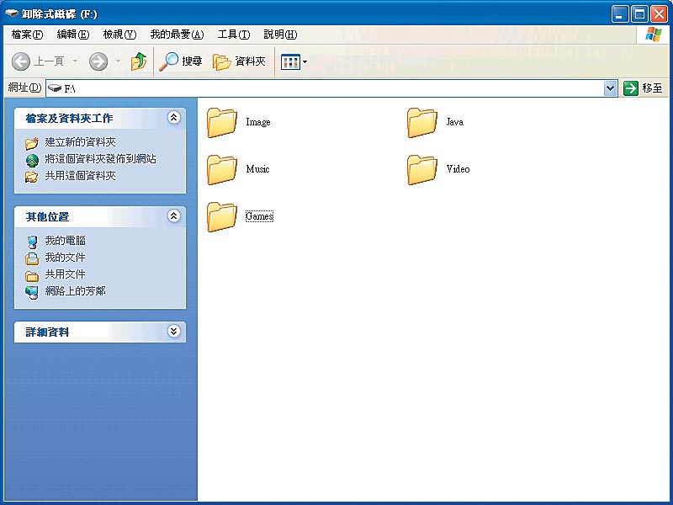Open the 我的最愛(A) menu
Screen dimensions: 673x505
(177, 35)
